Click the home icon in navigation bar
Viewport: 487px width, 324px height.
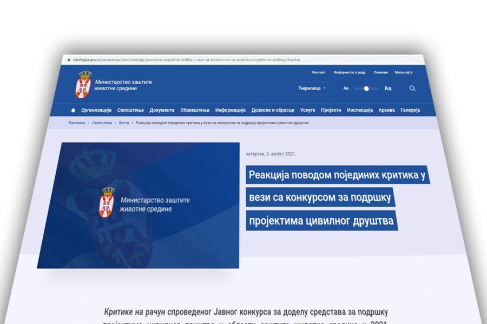73,110
